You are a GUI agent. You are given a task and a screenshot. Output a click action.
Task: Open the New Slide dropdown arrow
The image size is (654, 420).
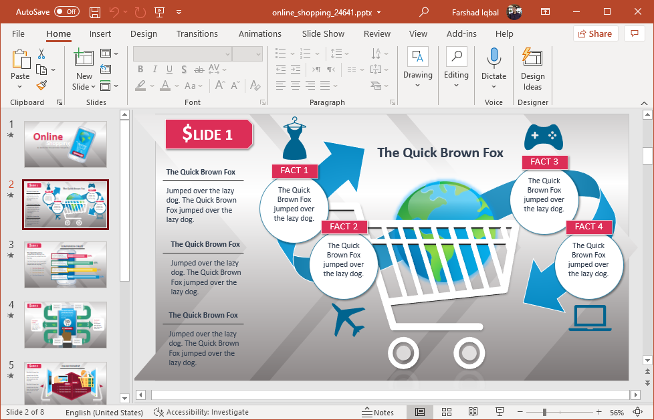tap(84, 87)
